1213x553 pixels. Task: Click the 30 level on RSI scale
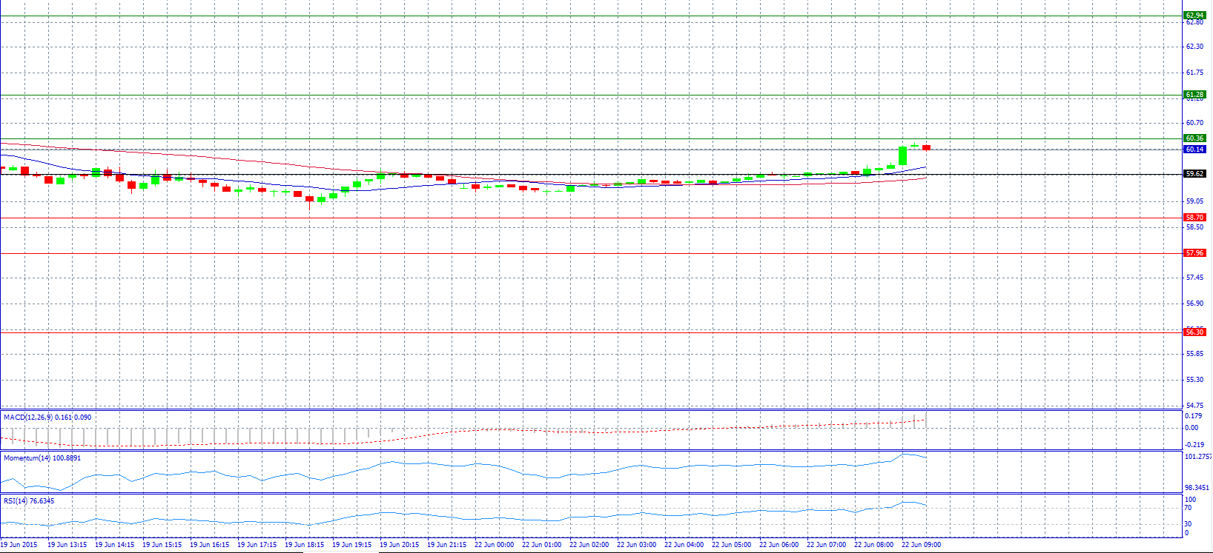(x=1189, y=525)
